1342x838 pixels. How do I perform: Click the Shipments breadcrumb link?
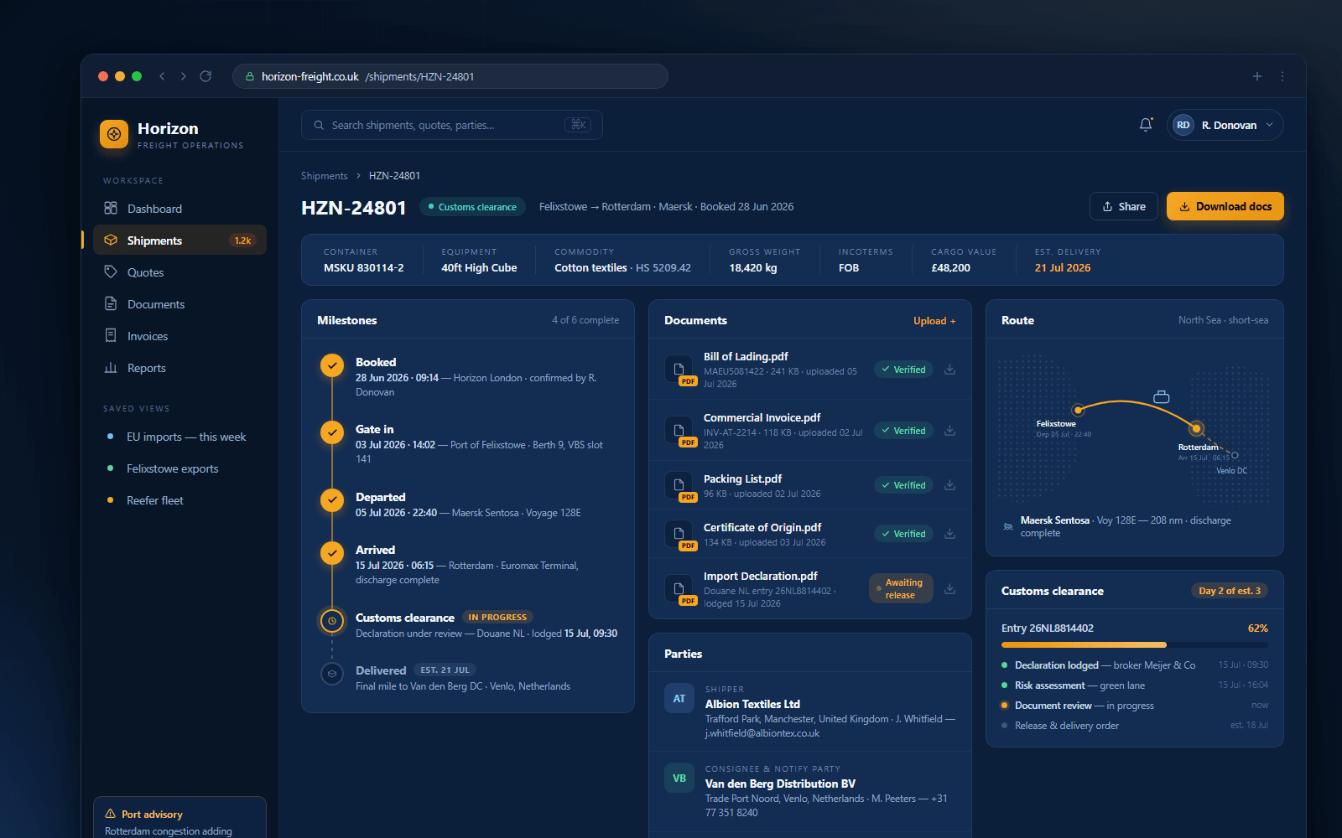click(324, 176)
